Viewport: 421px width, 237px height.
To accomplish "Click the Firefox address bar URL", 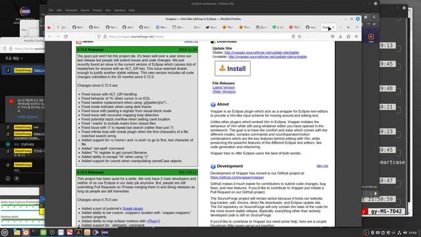I will tap(136, 37).
